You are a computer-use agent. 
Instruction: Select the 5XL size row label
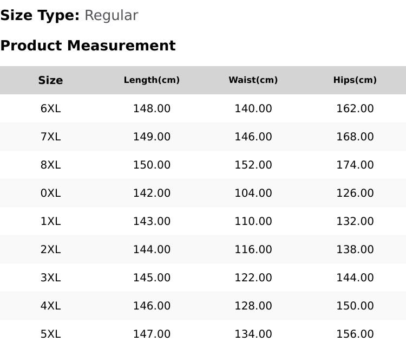click(50, 334)
